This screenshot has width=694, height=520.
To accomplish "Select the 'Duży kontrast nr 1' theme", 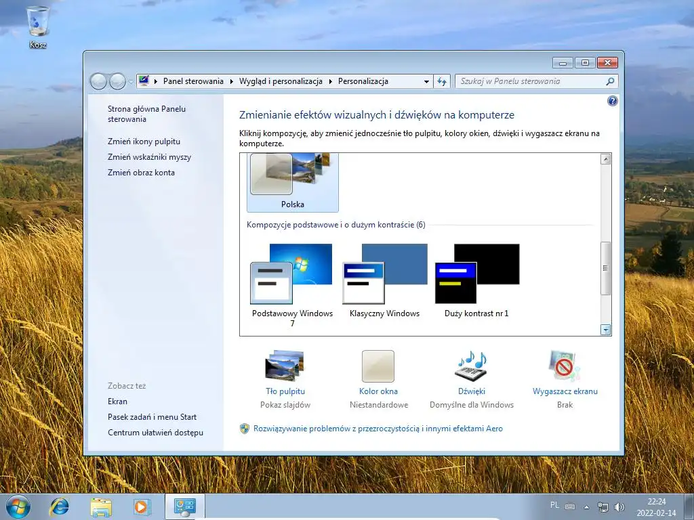I will click(476, 281).
